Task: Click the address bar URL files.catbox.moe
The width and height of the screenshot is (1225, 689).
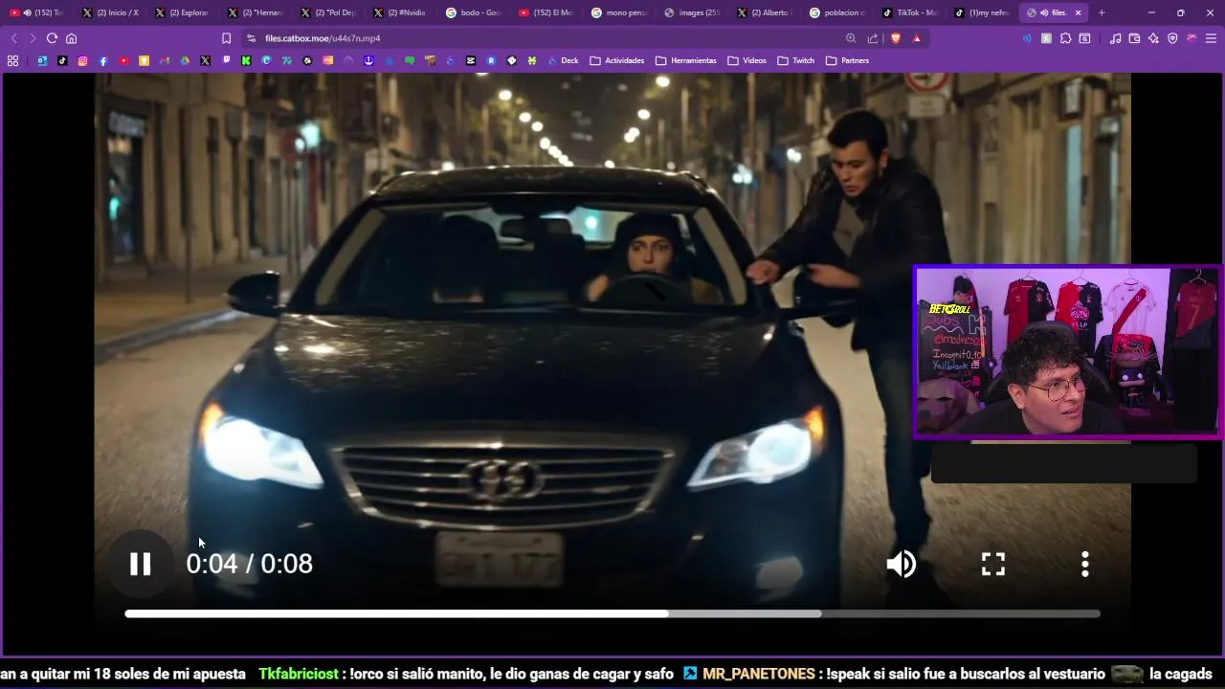Action: point(323,38)
